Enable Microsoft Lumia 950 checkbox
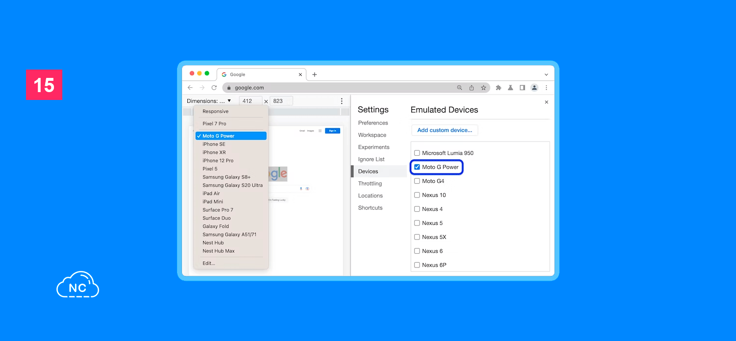 pyautogui.click(x=417, y=153)
